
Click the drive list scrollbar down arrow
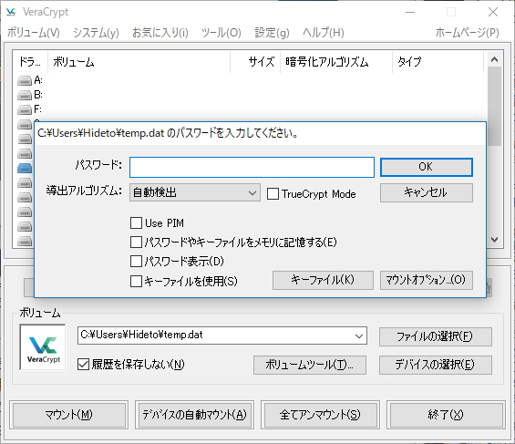click(494, 240)
